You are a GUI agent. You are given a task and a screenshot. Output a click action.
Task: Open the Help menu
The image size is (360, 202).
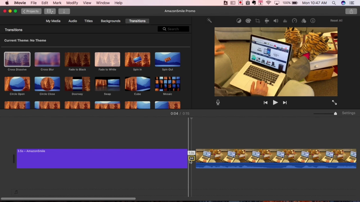(x=118, y=3)
